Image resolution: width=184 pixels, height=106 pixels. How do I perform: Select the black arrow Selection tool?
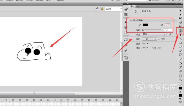[181, 10]
